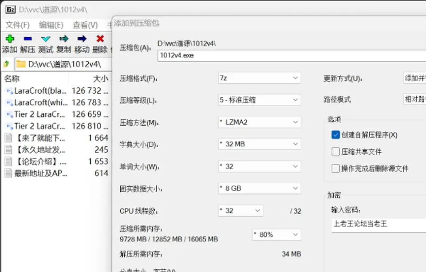The height and width of the screenshot is (272, 426).
Task: Open the LZMA2 compression method dropdown
Action: 259,122
